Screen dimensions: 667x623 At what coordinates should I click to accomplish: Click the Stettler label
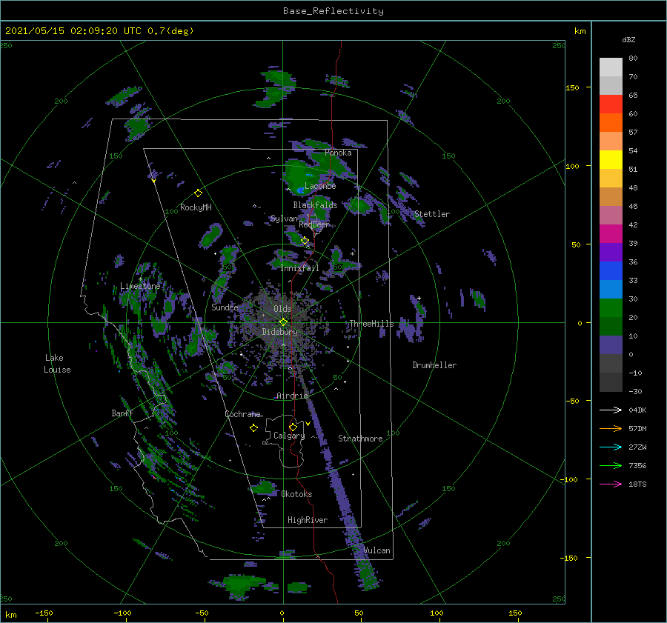point(432,214)
